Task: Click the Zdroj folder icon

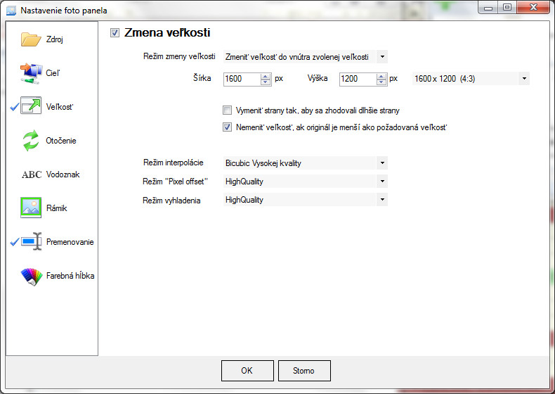Action: (31, 39)
